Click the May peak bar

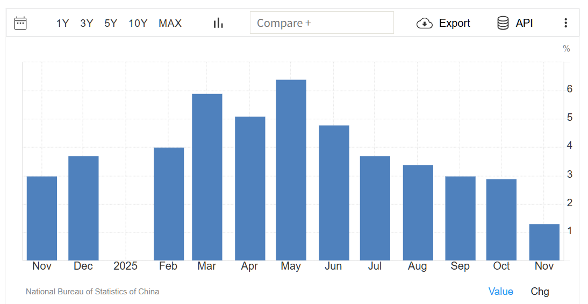pyautogui.click(x=291, y=170)
